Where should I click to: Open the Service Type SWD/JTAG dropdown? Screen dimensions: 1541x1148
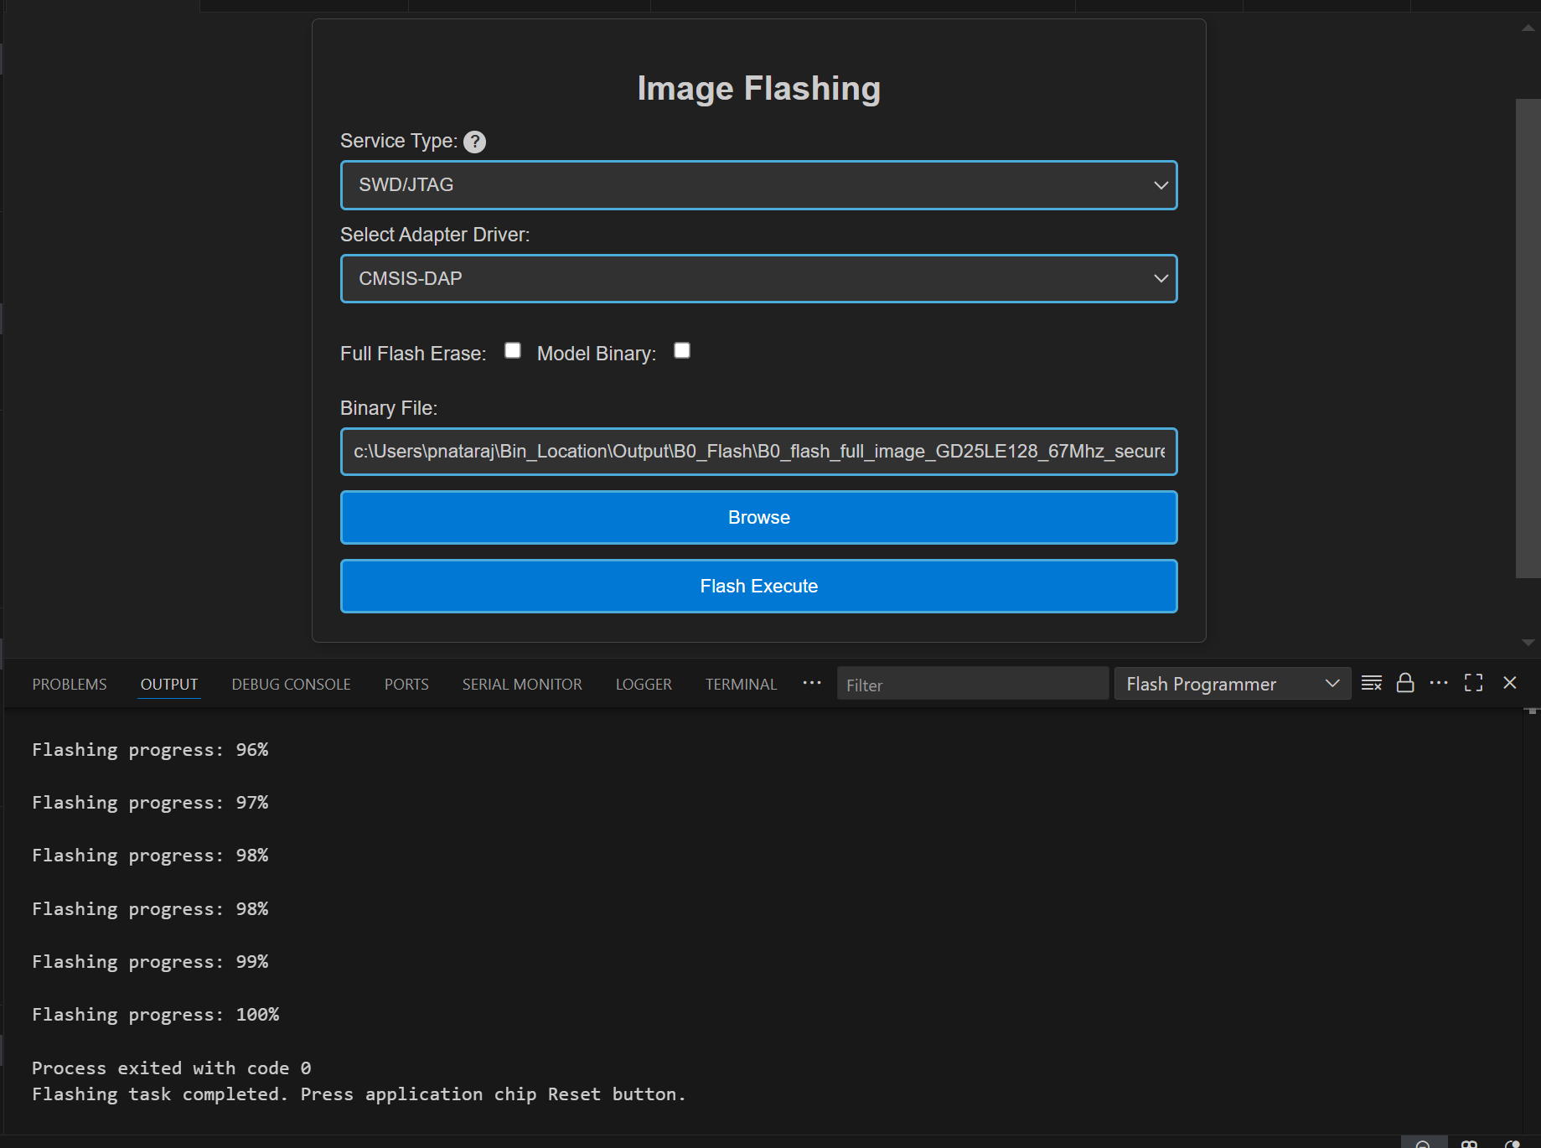pos(758,185)
